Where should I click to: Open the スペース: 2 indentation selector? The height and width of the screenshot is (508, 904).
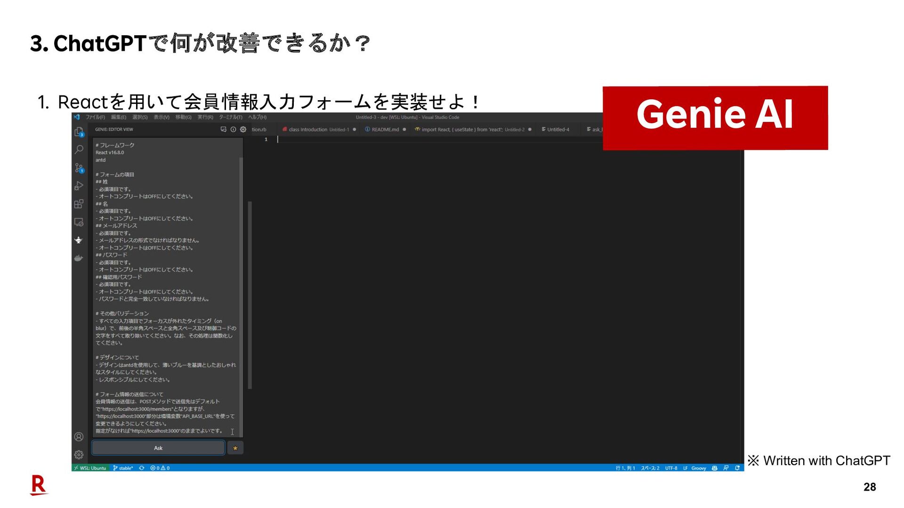pyautogui.click(x=650, y=468)
